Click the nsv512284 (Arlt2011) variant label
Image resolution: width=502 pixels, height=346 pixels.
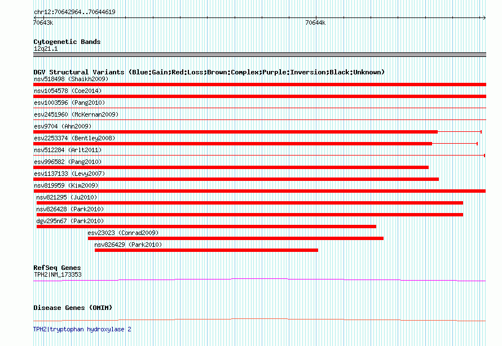[68, 150]
